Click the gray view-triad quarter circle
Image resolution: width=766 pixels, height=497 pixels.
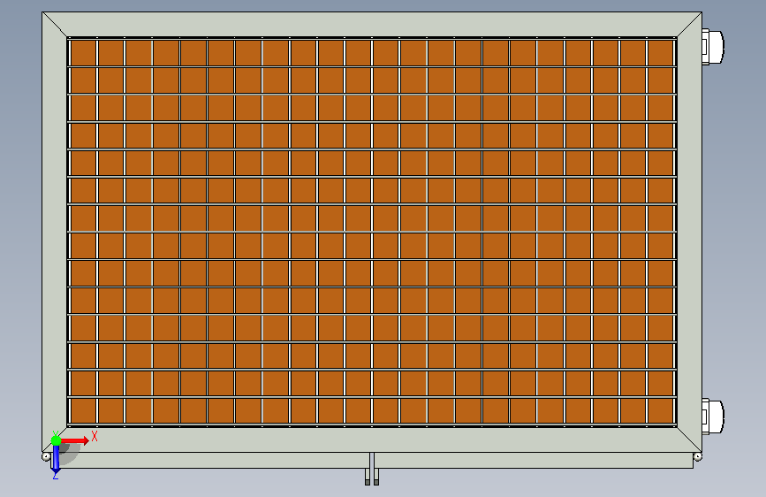pos(71,455)
